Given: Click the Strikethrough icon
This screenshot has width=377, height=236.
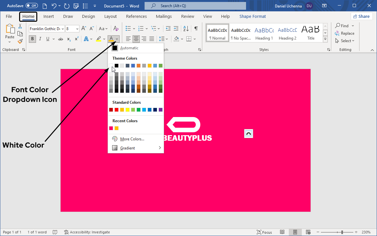Looking at the screenshot, I should [60, 39].
